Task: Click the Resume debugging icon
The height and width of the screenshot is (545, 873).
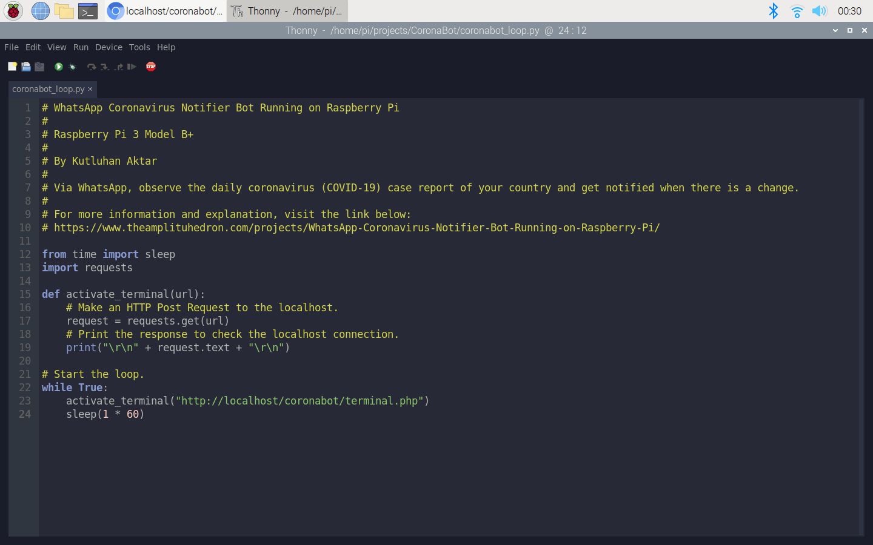Action: click(x=132, y=67)
